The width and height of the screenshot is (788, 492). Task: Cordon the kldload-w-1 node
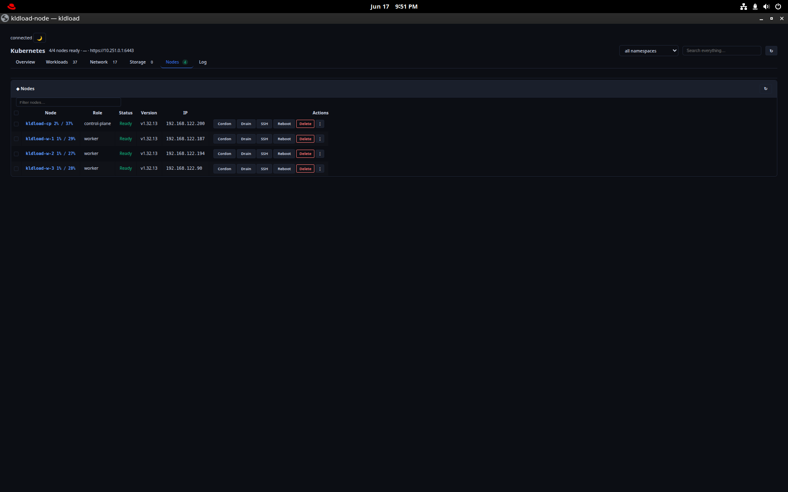pyautogui.click(x=224, y=139)
